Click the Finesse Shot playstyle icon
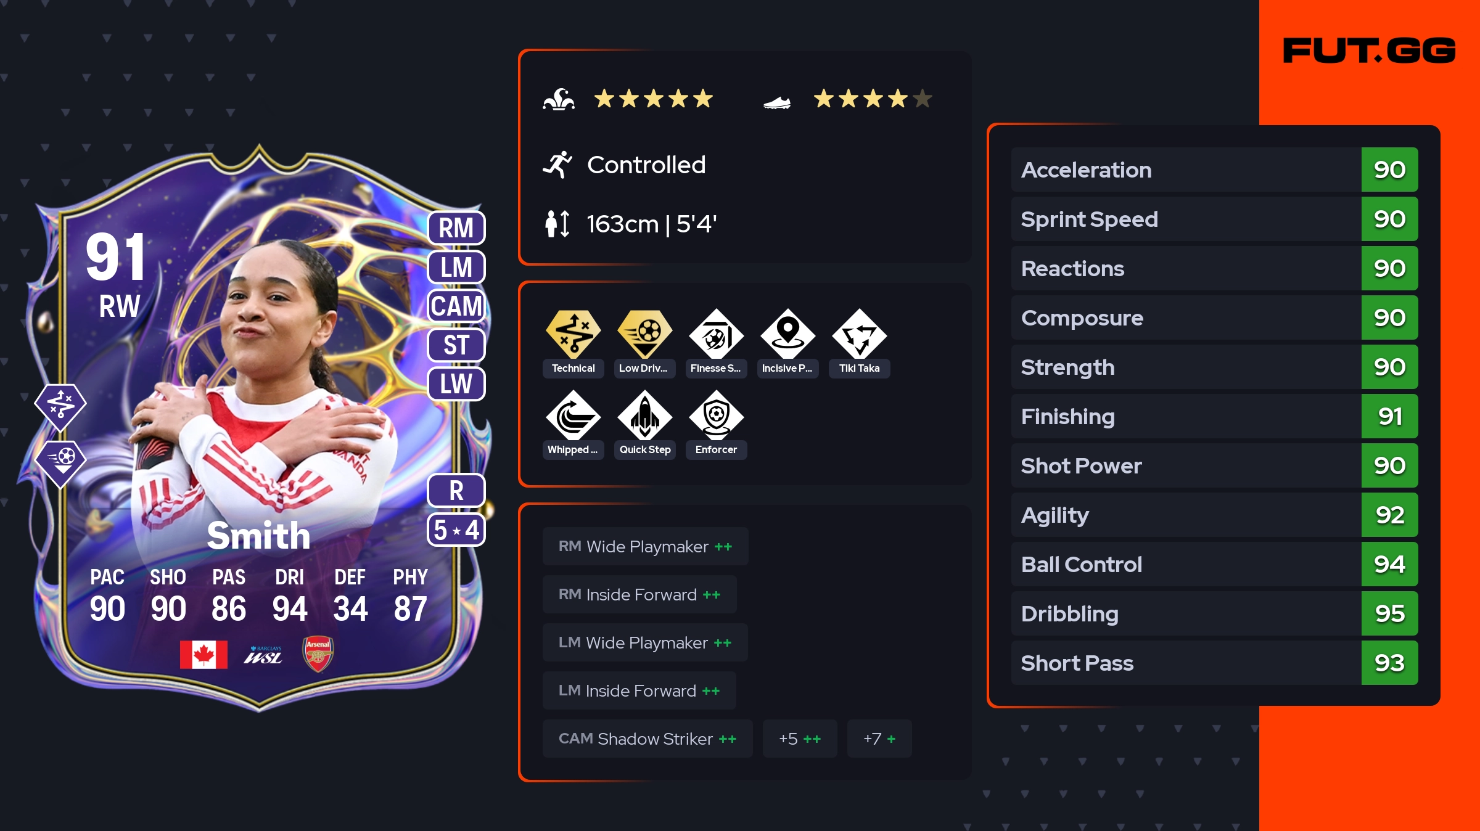This screenshot has width=1480, height=831. pos(716,334)
